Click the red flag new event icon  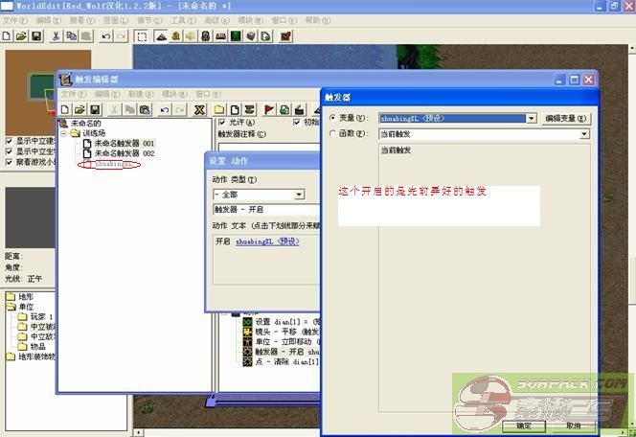[269, 109]
